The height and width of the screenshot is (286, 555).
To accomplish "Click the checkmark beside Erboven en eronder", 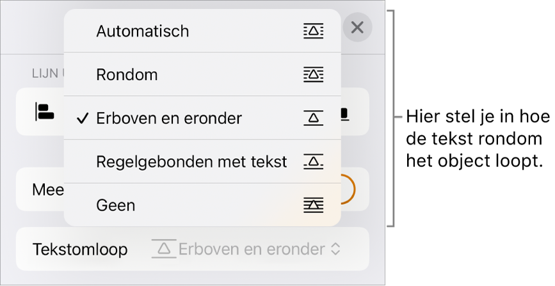I will 81,118.
